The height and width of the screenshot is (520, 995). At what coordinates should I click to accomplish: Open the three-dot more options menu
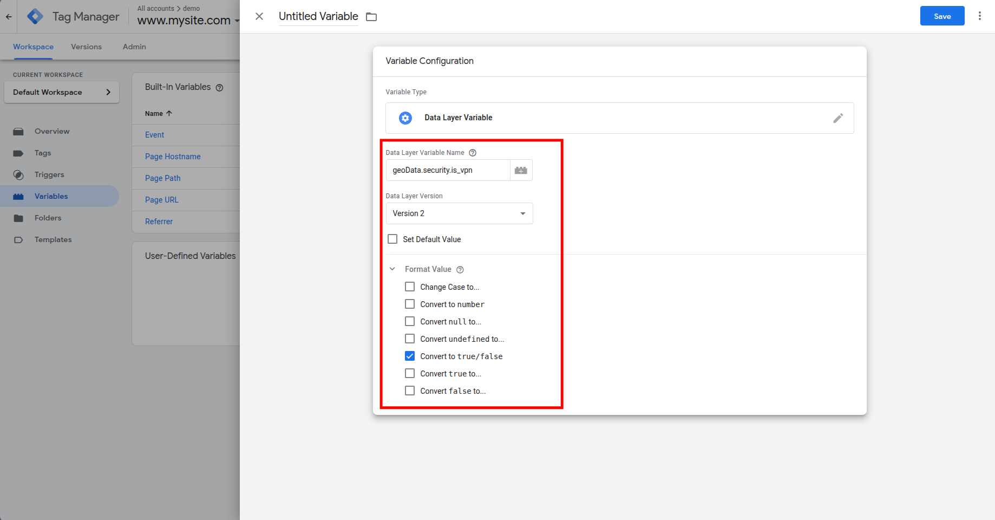coord(979,16)
